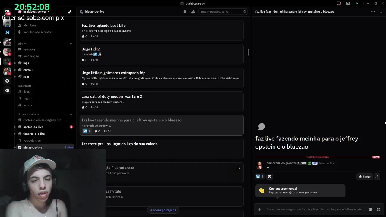Invite people icon beside braiaboss server
This screenshot has width=386, height=217.
point(70,12)
